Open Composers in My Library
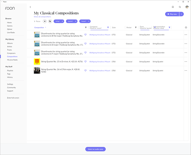191x155 pixels. tap(11, 53)
